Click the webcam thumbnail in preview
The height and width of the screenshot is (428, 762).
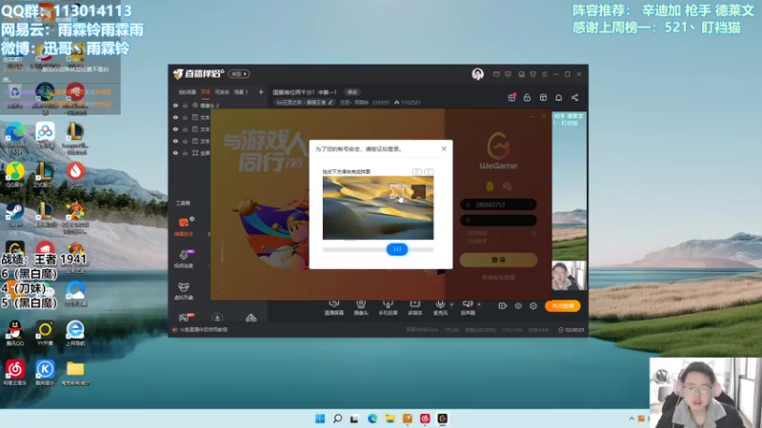point(569,276)
